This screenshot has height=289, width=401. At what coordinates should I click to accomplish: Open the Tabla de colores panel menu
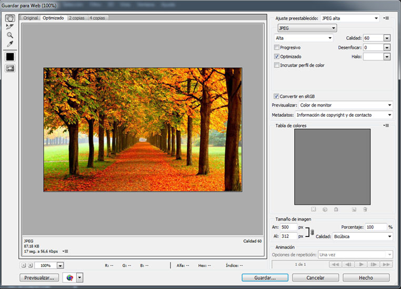pyautogui.click(x=386, y=126)
